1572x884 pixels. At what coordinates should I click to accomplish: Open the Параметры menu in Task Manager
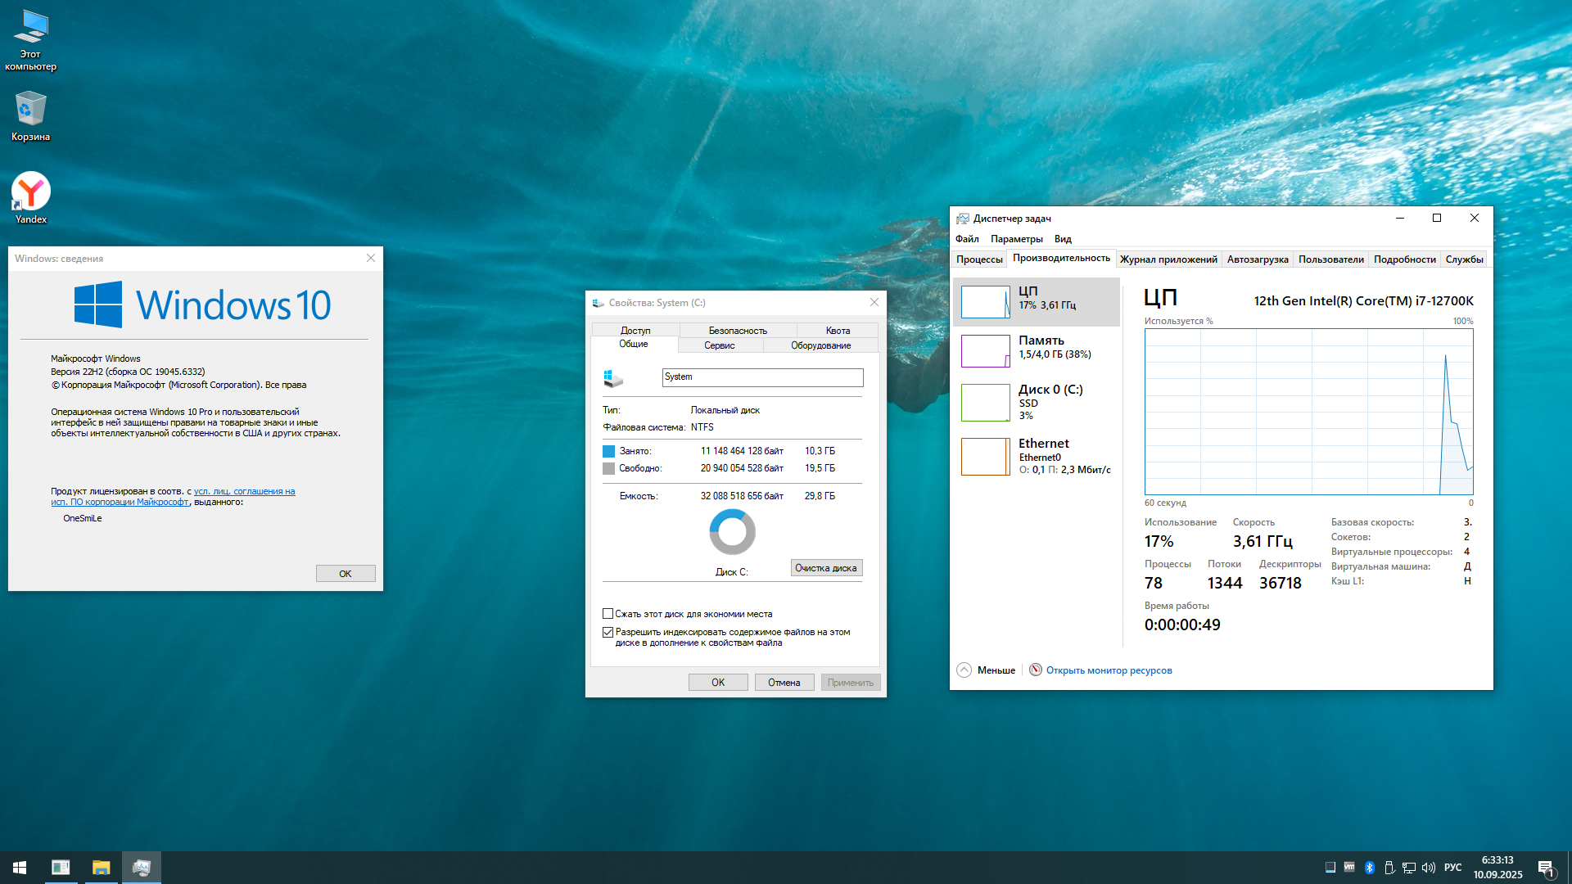[x=1016, y=239]
